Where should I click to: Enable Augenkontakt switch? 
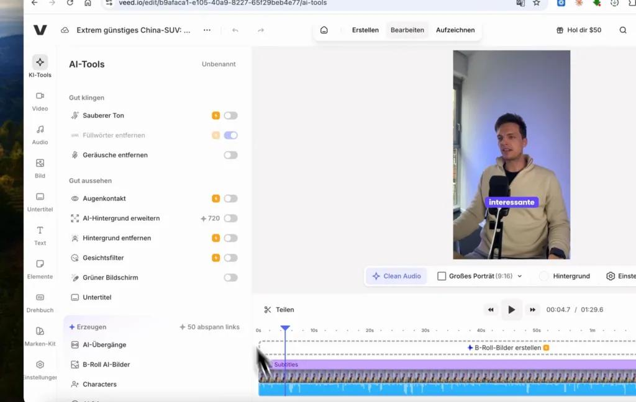[x=230, y=199]
